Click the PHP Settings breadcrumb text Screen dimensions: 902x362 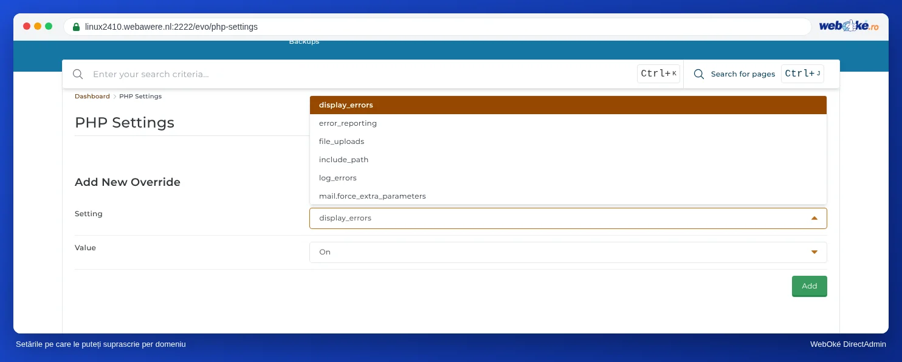pyautogui.click(x=140, y=96)
